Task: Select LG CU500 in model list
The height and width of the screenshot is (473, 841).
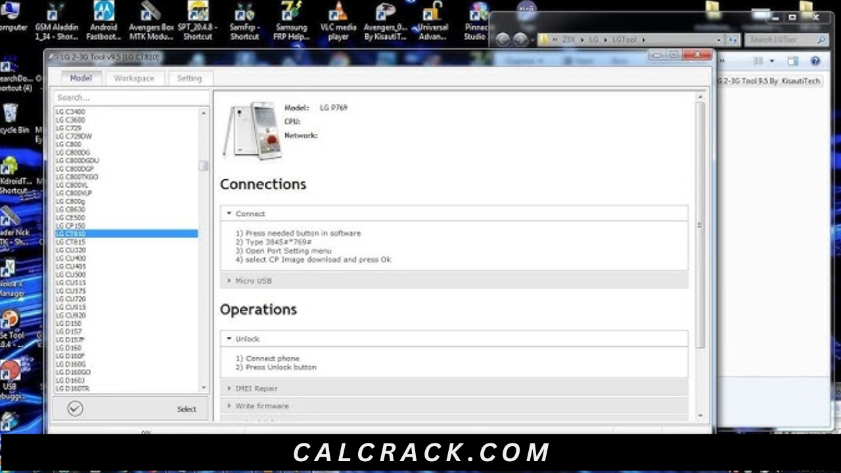Action: point(125,275)
